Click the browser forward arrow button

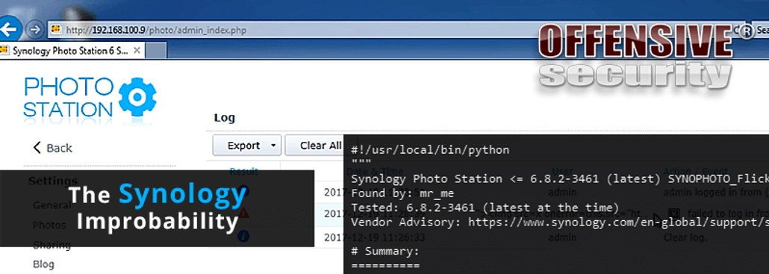pos(34,30)
